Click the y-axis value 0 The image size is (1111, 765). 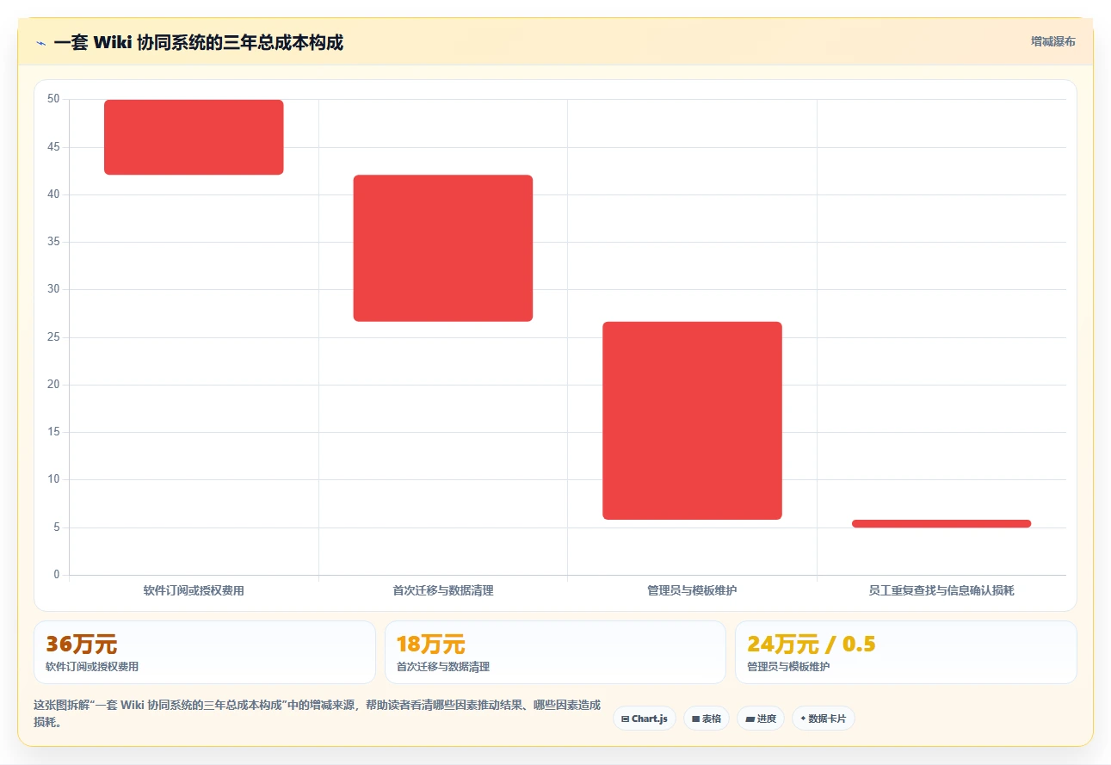(57, 575)
